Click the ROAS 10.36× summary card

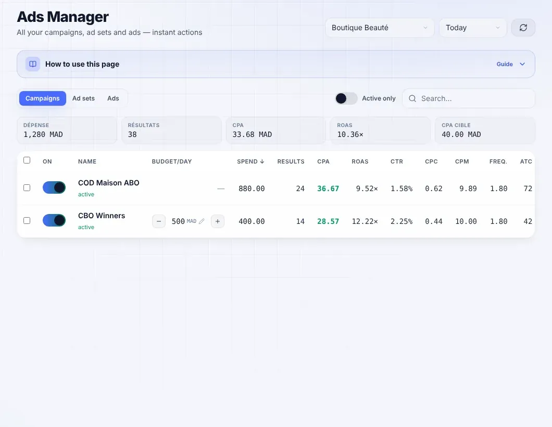pyautogui.click(x=380, y=130)
